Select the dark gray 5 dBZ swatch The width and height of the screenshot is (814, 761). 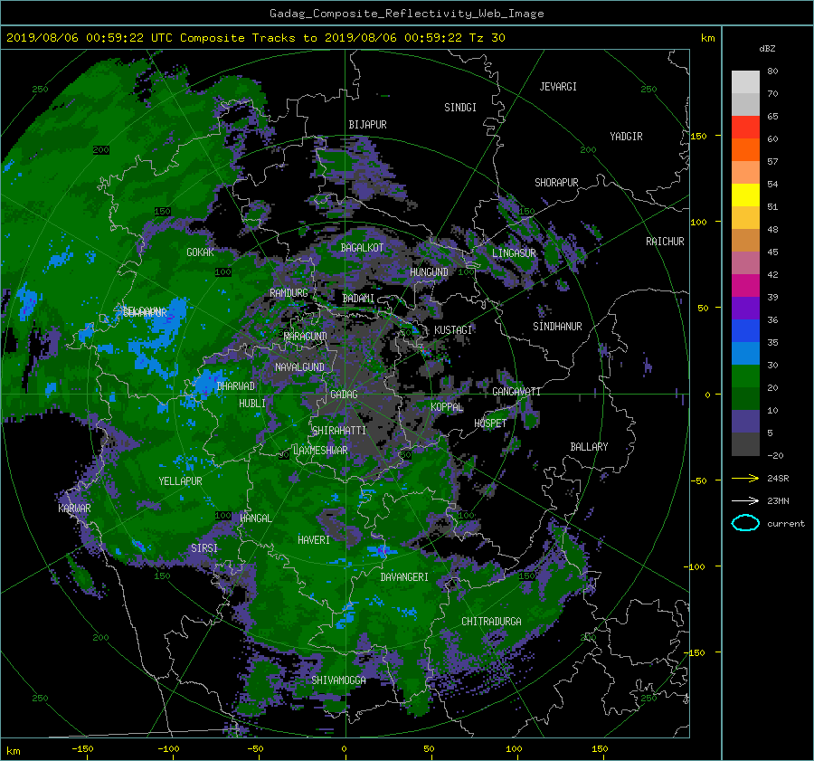coord(745,444)
